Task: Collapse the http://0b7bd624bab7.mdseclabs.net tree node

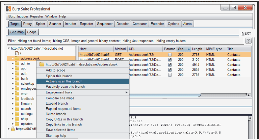Action: click(9, 48)
